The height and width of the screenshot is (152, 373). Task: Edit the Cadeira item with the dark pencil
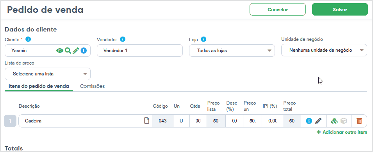click(318, 121)
